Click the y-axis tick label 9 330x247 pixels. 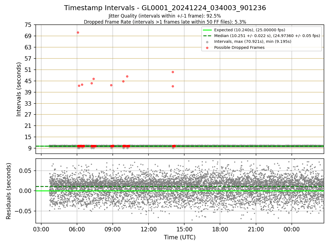click(30, 148)
